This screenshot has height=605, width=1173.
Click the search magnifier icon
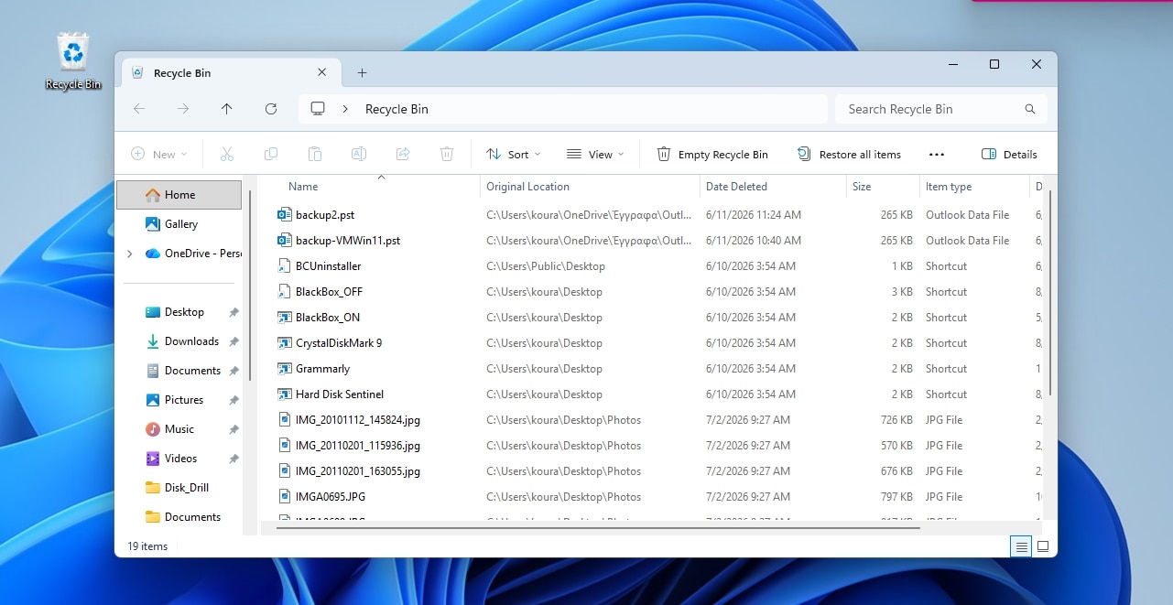1030,109
